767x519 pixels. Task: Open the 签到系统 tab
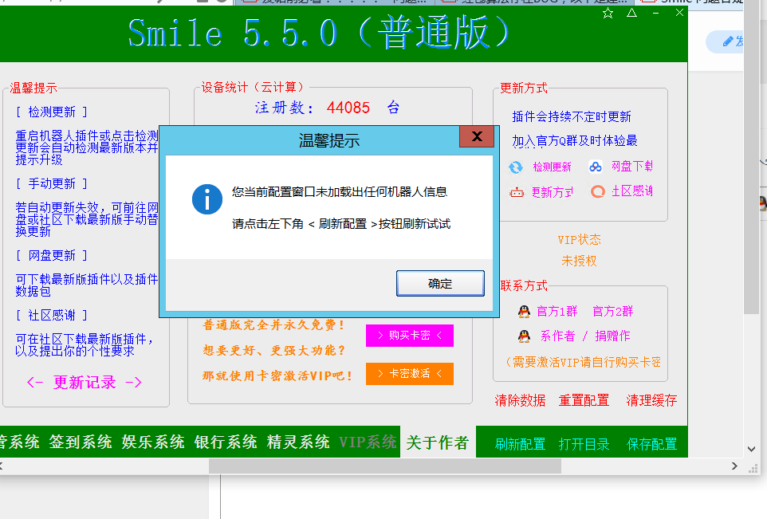pyautogui.click(x=81, y=442)
